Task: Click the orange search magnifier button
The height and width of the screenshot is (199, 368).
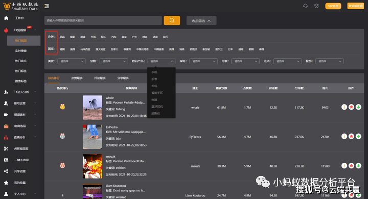Action: pos(172,20)
